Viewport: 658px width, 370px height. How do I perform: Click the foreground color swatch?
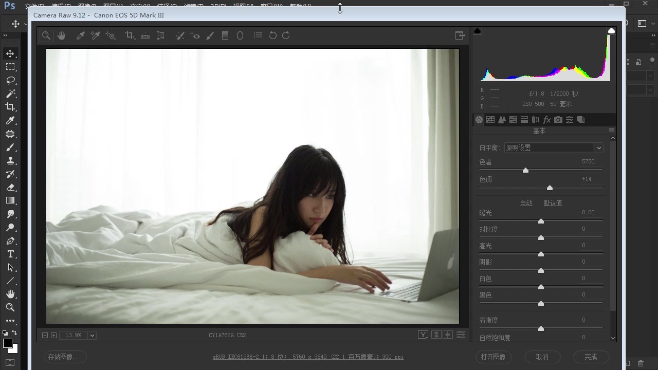click(7, 343)
